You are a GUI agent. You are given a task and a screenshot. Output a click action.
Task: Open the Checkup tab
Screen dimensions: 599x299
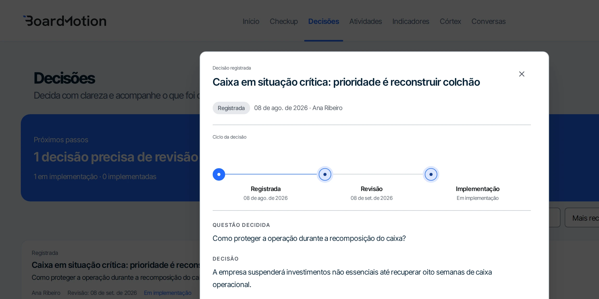coord(284,21)
